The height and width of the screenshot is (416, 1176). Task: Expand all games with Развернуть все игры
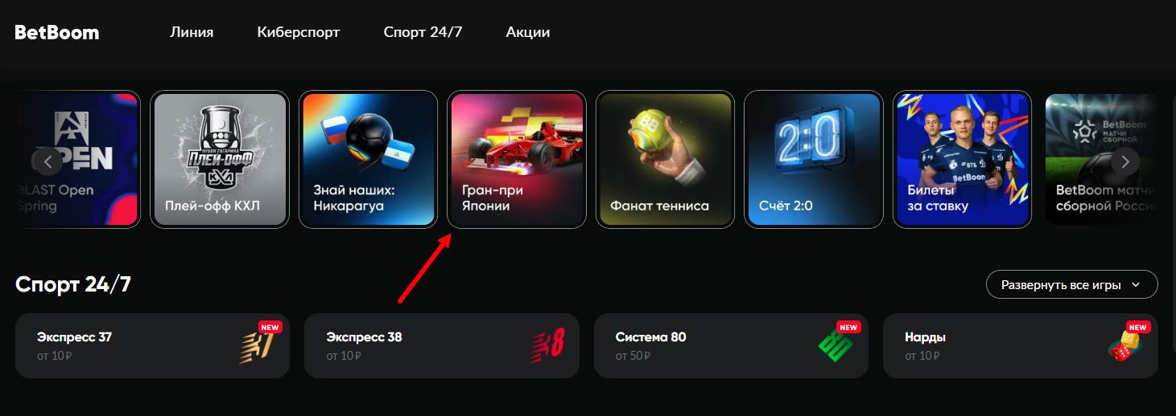click(x=1071, y=284)
